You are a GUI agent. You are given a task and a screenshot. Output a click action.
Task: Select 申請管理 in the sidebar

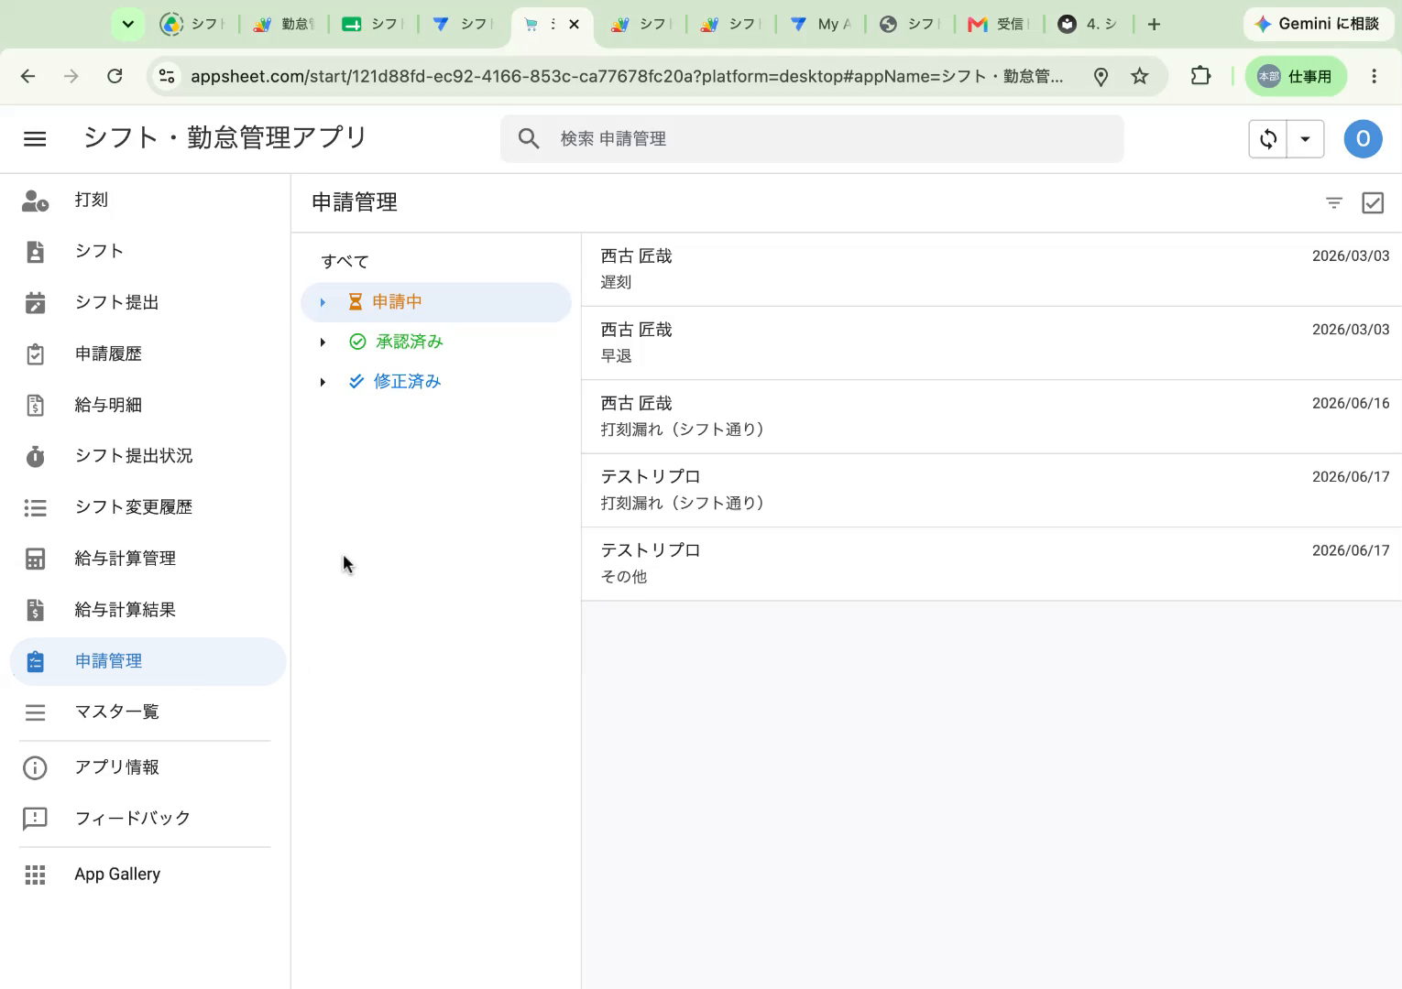coord(148,661)
